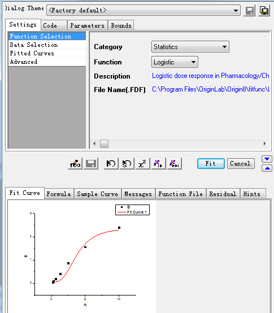This screenshot has height=313, width=274.
Task: Click the initialize parameters icon
Action: pyautogui.click(x=111, y=164)
